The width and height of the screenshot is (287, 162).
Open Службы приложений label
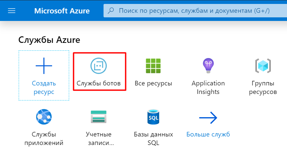pyautogui.click(x=44, y=138)
